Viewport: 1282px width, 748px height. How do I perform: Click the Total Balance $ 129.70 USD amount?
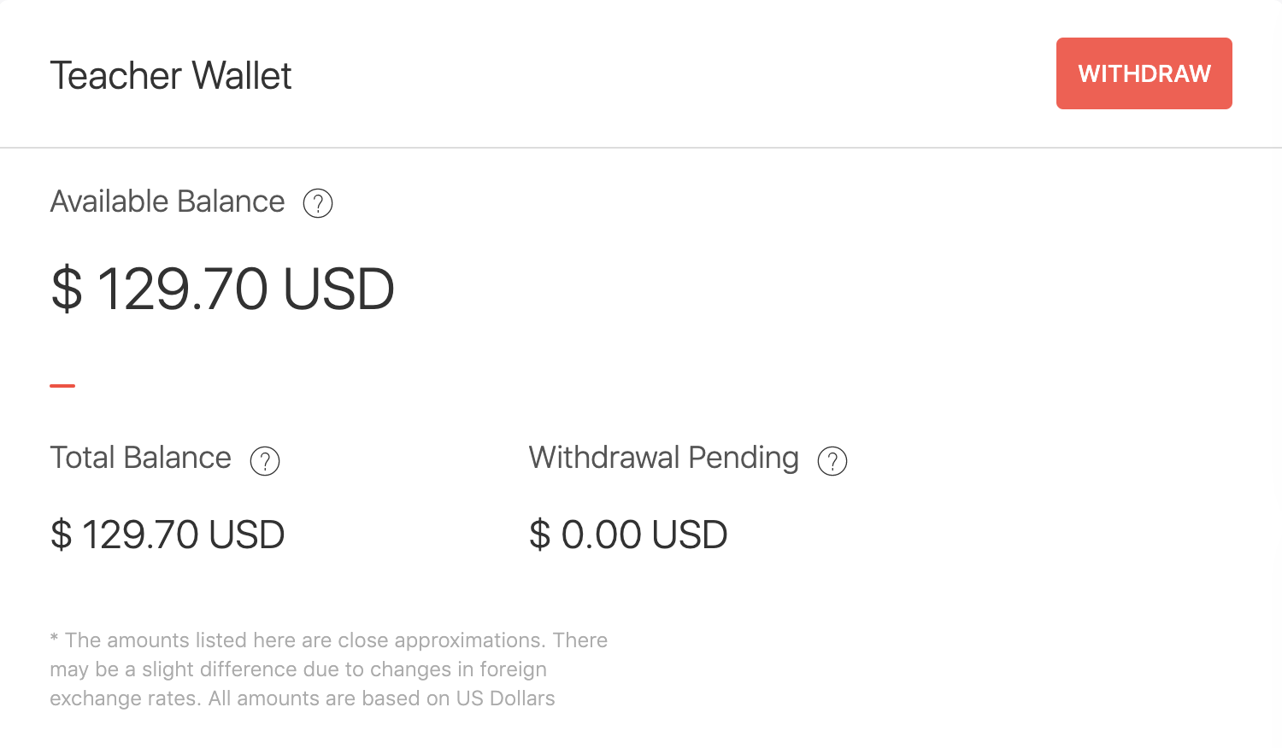point(168,535)
